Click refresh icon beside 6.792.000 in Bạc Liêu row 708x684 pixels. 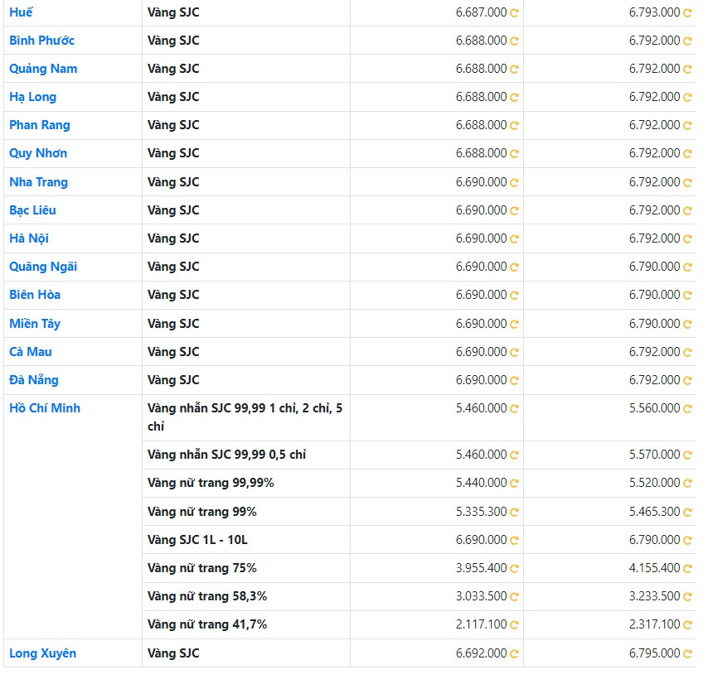coord(687,211)
